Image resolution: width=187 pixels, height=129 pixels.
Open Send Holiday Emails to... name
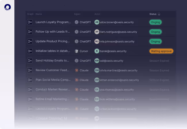click(52, 60)
